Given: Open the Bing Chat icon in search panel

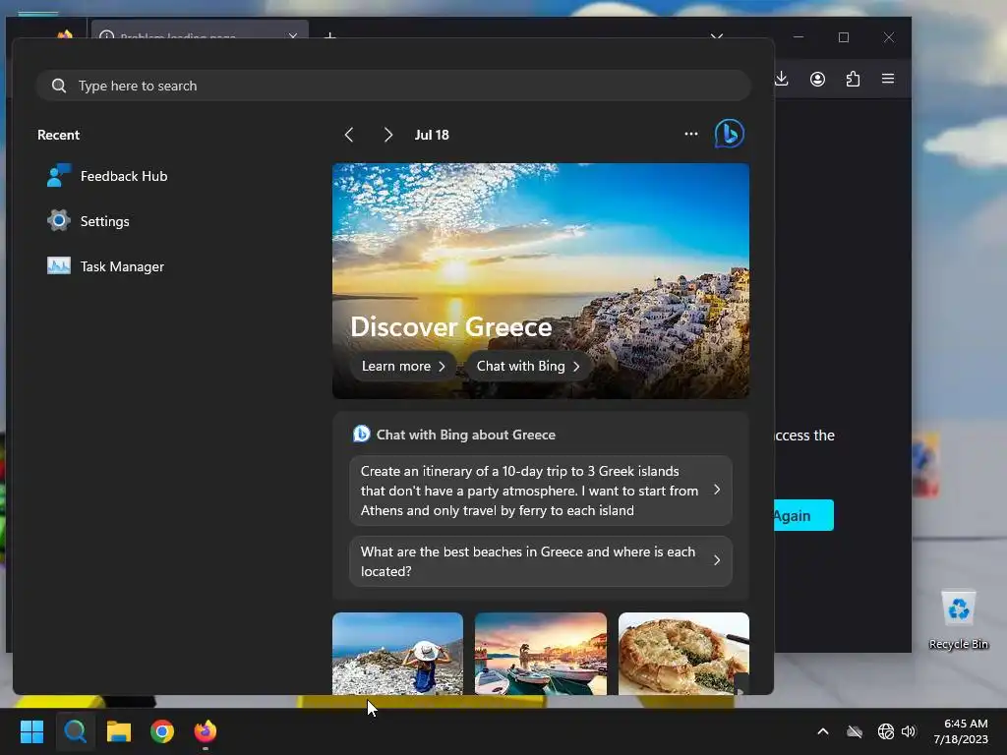Looking at the screenshot, I should coord(730,134).
